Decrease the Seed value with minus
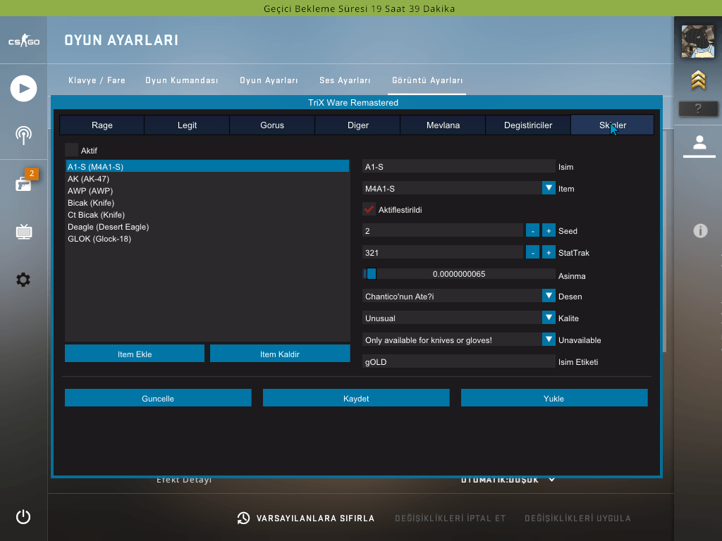This screenshot has height=541, width=722. (x=532, y=230)
